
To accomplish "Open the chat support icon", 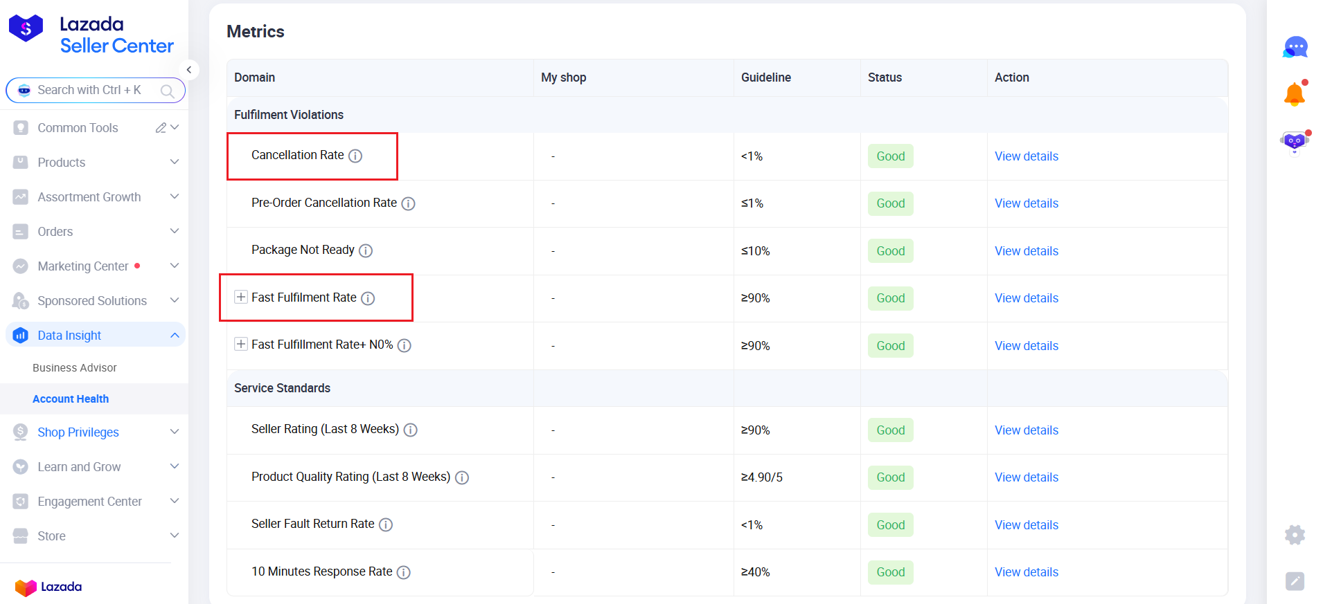I will click(x=1295, y=47).
